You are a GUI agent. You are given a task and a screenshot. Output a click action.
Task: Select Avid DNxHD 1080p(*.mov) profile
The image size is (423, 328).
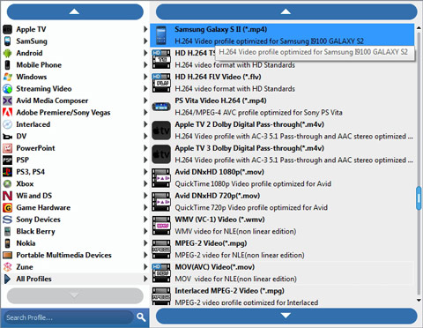(x=282, y=178)
